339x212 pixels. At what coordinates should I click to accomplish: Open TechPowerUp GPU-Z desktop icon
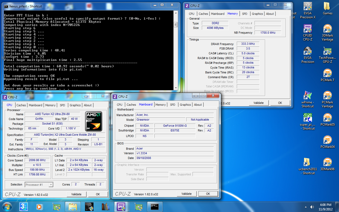tap(327, 55)
